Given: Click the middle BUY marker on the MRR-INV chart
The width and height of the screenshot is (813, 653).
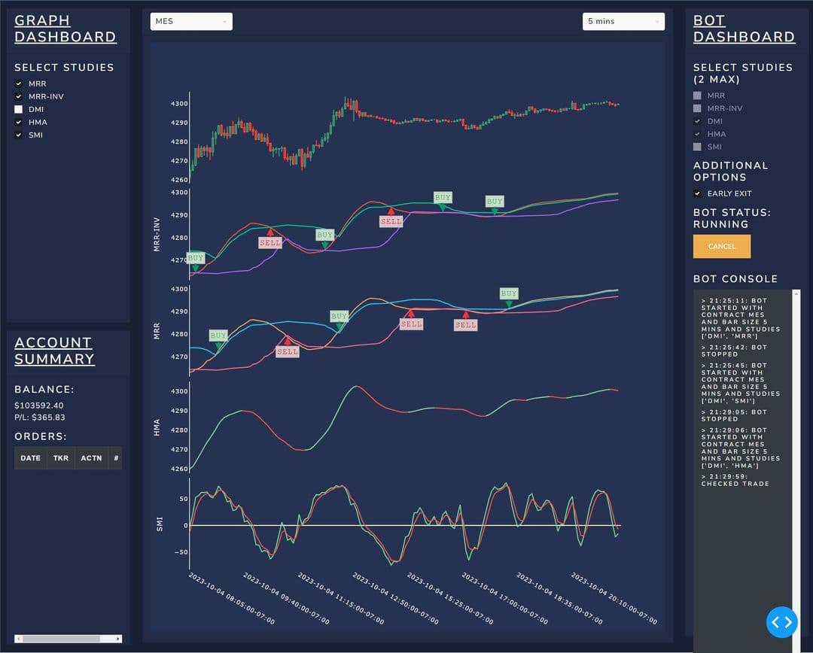Looking at the screenshot, I should click(x=324, y=235).
